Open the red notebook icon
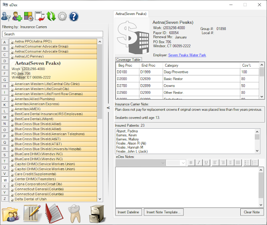The width and height of the screenshot is (267, 225). click(x=54, y=213)
